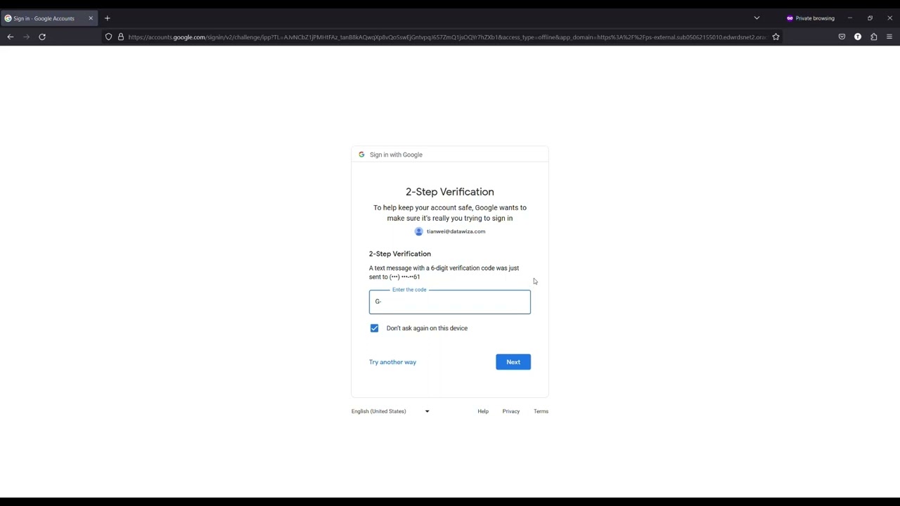Screen dimensions: 900x506
Task: Open the Privacy link
Action: [511, 411]
